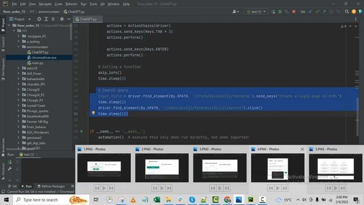Open the Project side tool window tab
Screen dimensions: 364x205
tap(3, 24)
